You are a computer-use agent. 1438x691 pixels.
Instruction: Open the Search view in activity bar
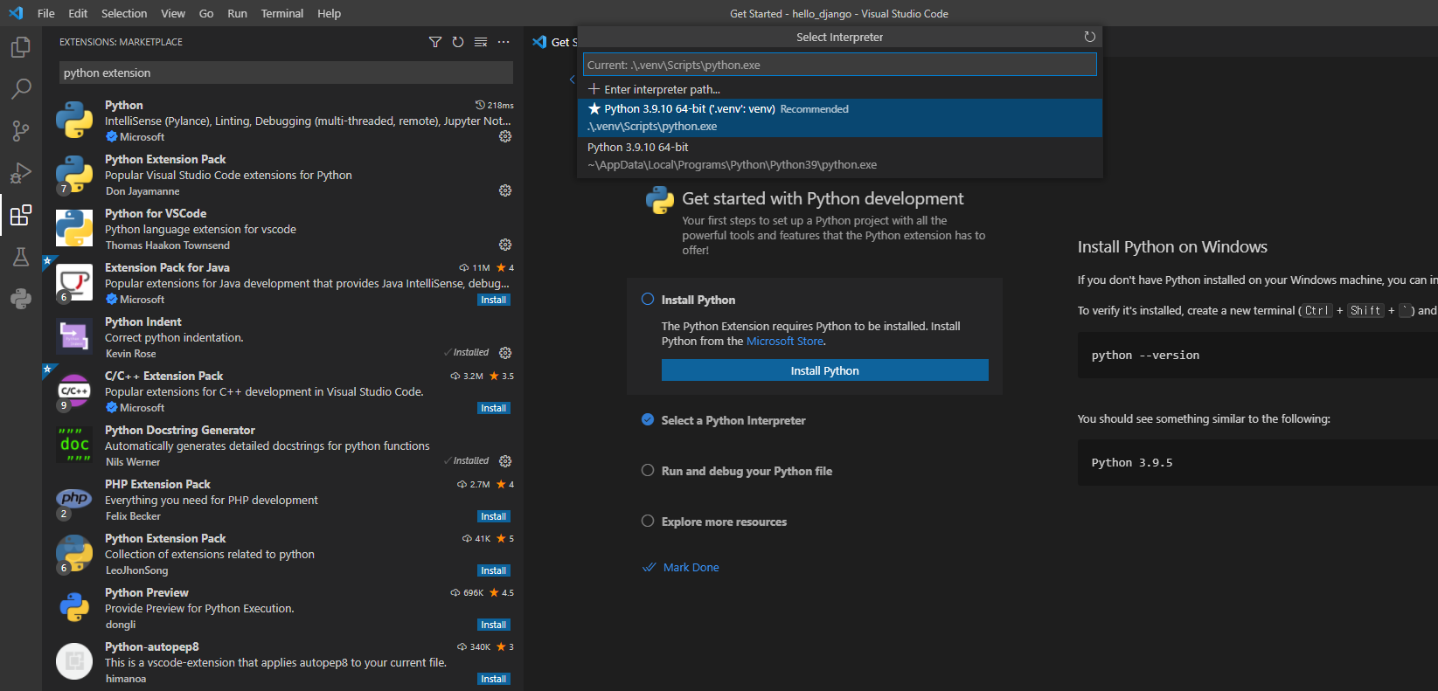click(x=21, y=89)
